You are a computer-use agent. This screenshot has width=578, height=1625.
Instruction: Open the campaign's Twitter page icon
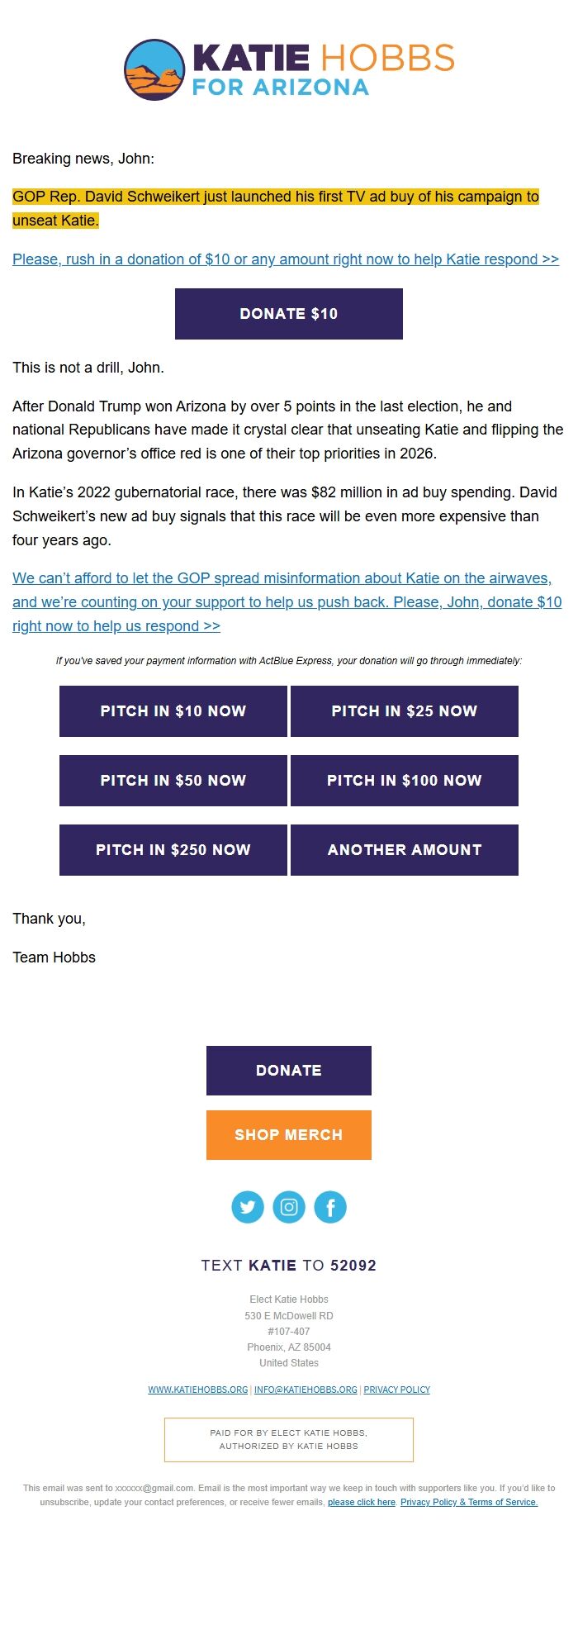[x=248, y=1206]
